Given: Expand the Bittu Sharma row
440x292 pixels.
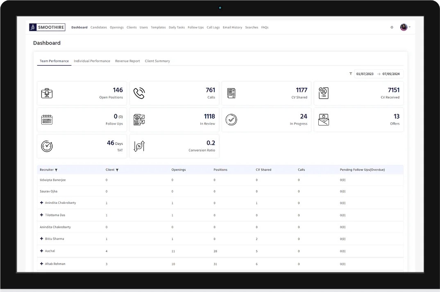Looking at the screenshot, I should 41,239.
